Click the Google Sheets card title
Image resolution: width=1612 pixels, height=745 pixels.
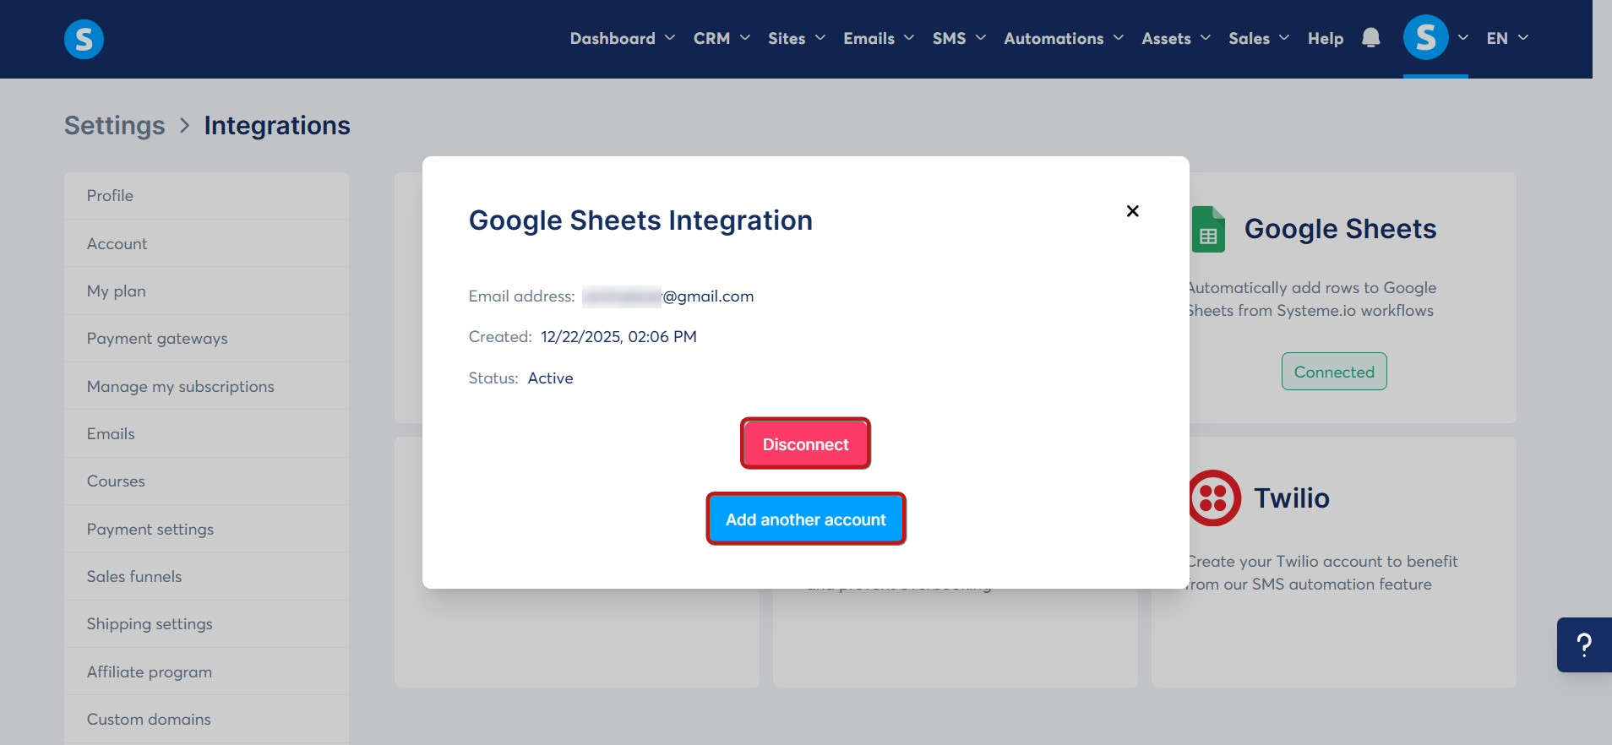tap(1340, 229)
